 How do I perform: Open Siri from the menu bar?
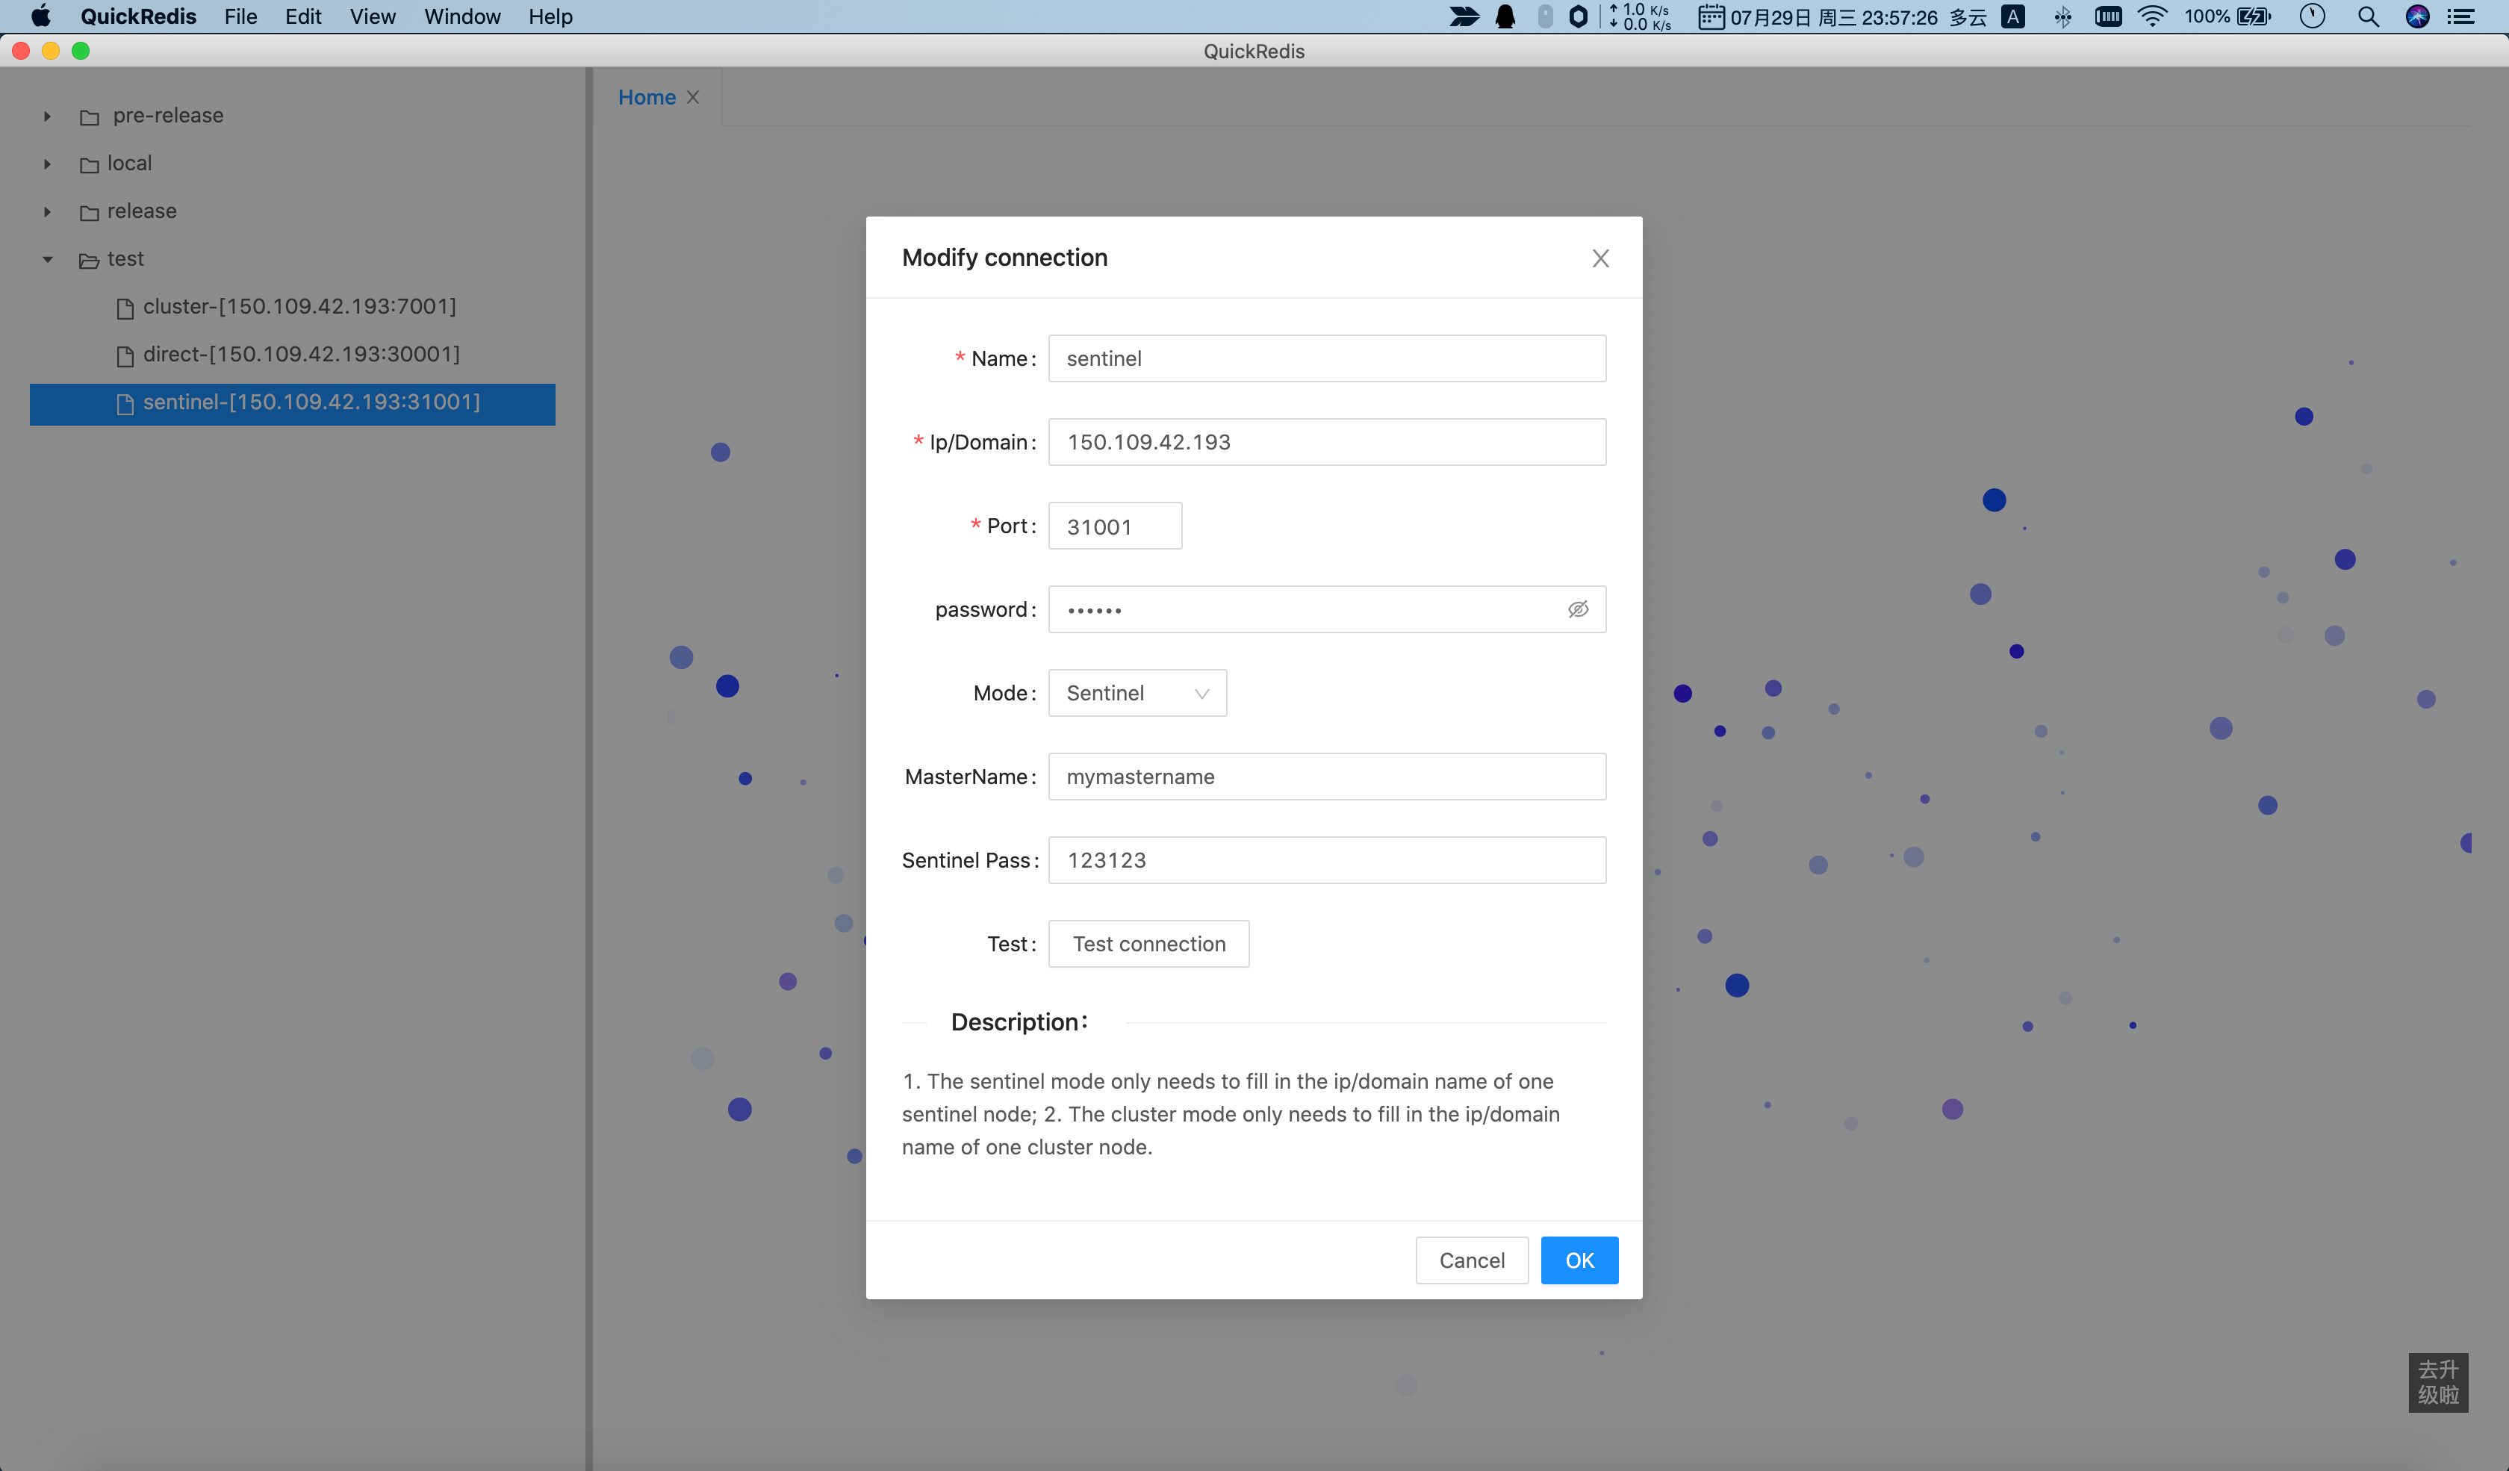tap(2417, 17)
